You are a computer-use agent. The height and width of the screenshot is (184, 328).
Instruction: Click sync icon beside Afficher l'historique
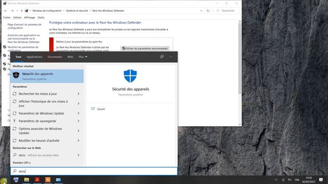[14, 102]
